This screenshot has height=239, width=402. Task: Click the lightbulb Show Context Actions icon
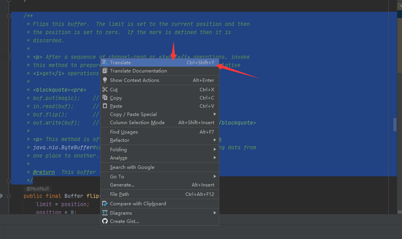[105, 80]
